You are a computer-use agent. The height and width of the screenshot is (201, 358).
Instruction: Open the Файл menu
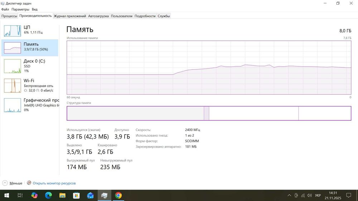(x=5, y=9)
